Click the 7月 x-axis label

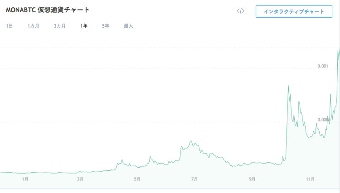point(194,179)
